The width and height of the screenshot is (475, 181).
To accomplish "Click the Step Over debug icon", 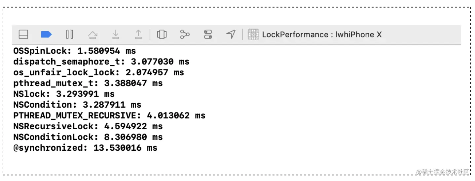I will click(93, 35).
